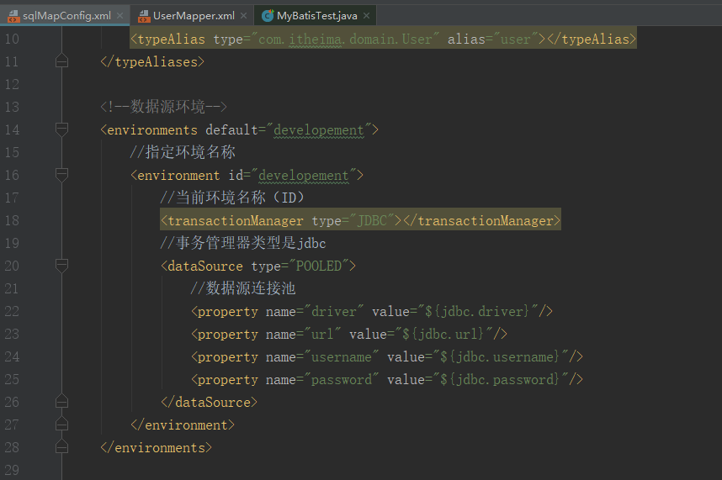Close the sqlMapConfig.xml tab
This screenshot has height=480, width=722.
(x=120, y=16)
